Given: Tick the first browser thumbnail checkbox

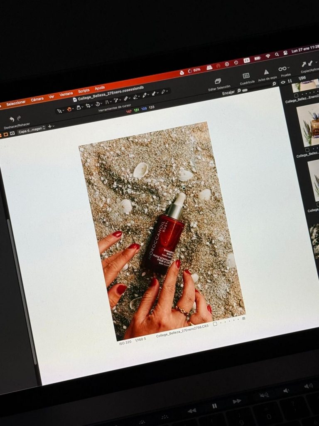Looking at the screenshot, I should tap(296, 96).
